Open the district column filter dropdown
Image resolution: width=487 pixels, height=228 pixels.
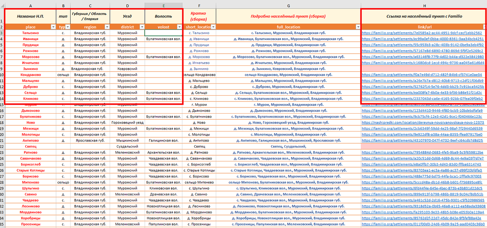[x=142, y=26]
